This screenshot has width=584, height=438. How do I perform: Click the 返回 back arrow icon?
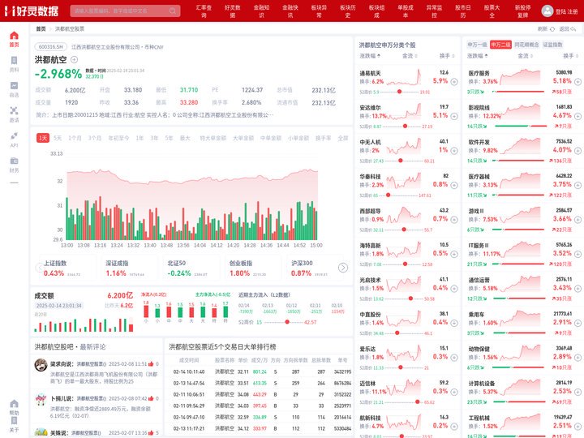tap(573, 29)
